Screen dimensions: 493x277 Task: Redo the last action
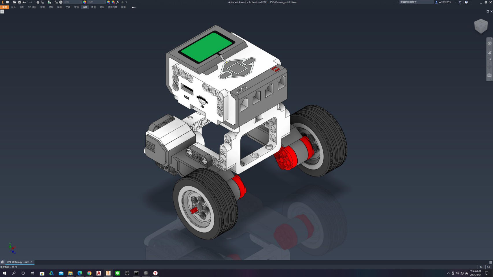pyautogui.click(x=31, y=2)
